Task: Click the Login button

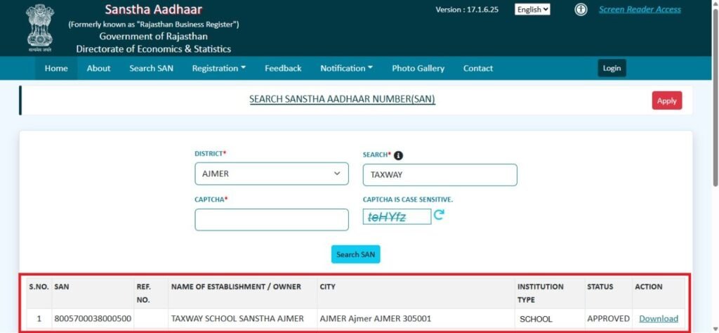Action: click(x=612, y=68)
